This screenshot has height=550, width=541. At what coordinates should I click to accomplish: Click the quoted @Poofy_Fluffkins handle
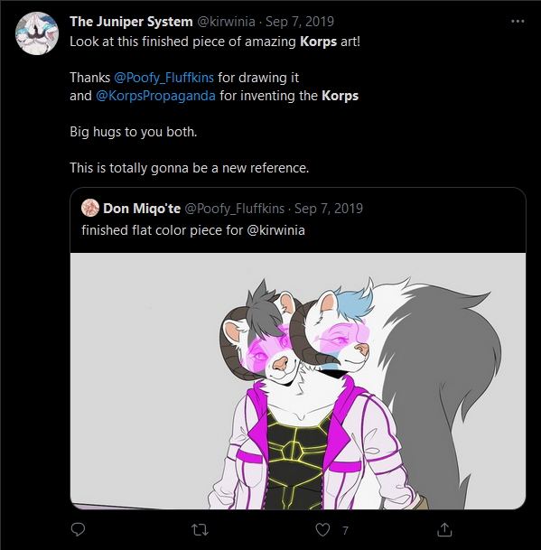pos(234,209)
